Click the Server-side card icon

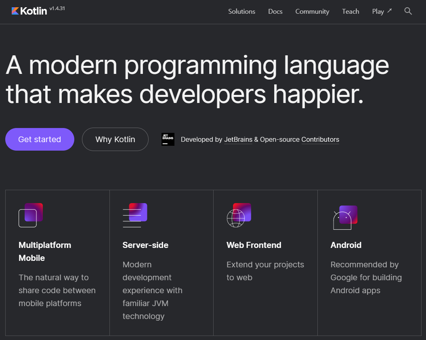[x=135, y=215]
